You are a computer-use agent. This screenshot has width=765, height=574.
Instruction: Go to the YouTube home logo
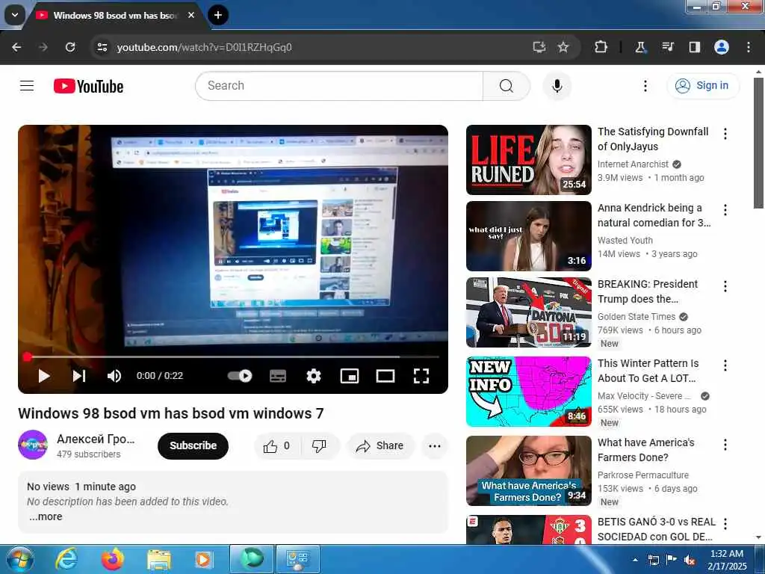(x=88, y=87)
